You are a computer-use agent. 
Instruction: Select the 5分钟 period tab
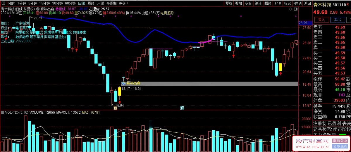(x=32, y=4)
